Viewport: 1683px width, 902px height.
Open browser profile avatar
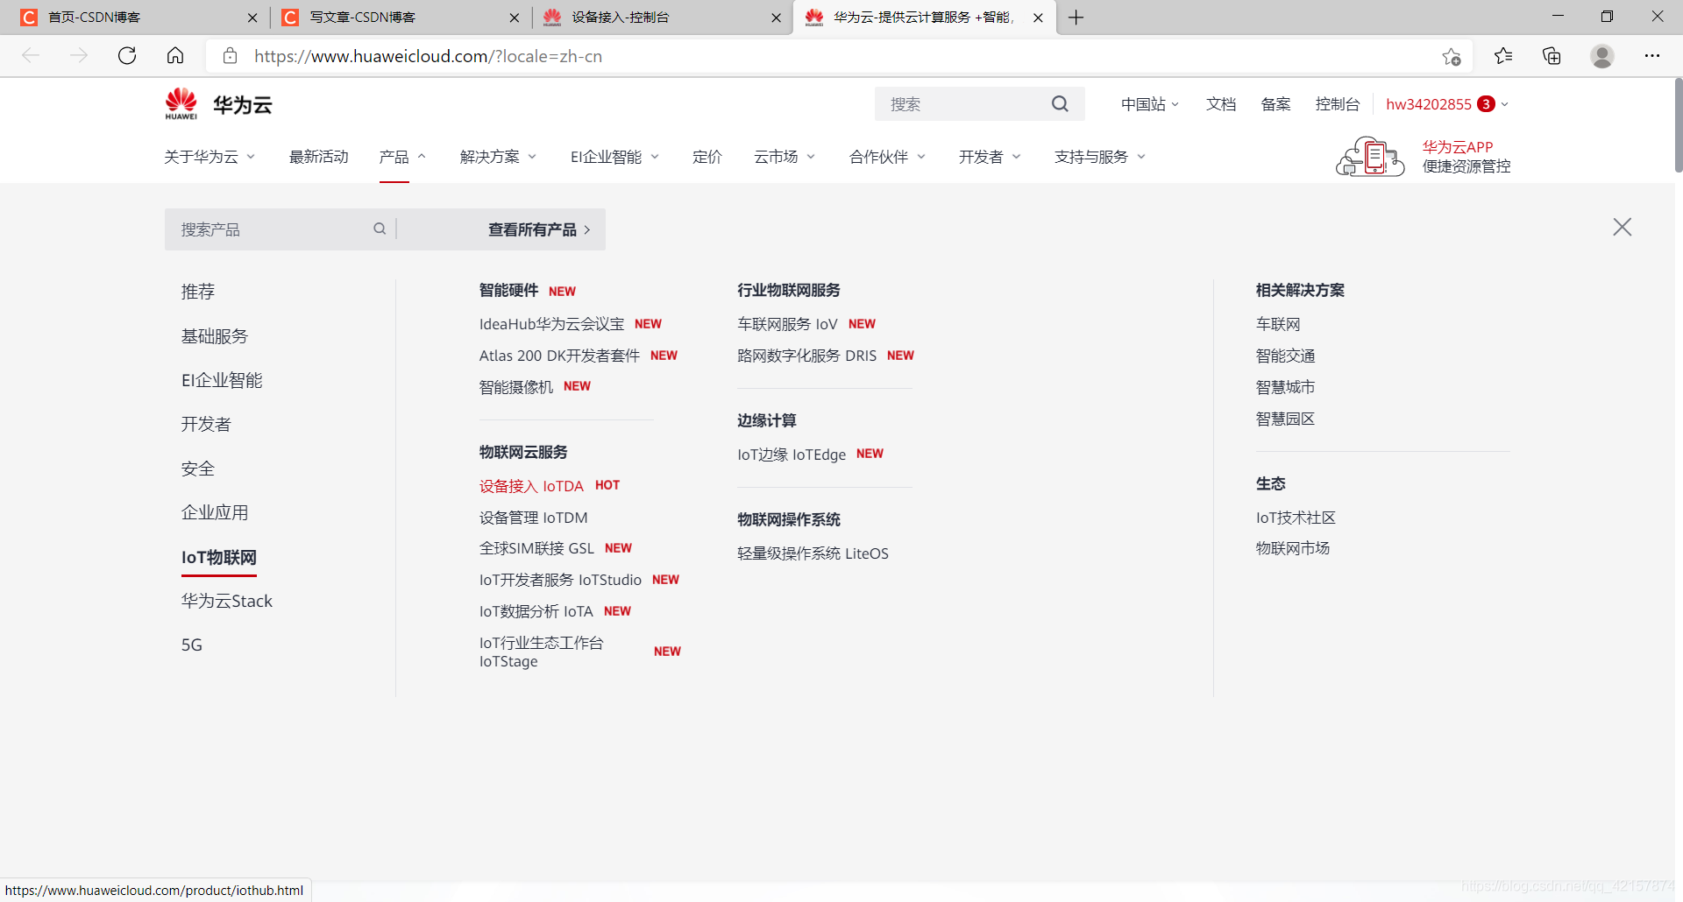pyautogui.click(x=1602, y=56)
